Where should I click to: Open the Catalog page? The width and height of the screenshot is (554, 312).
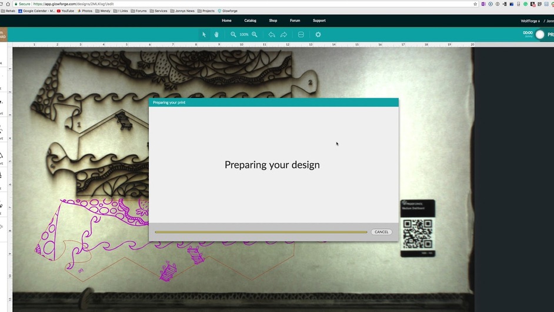pos(250,21)
